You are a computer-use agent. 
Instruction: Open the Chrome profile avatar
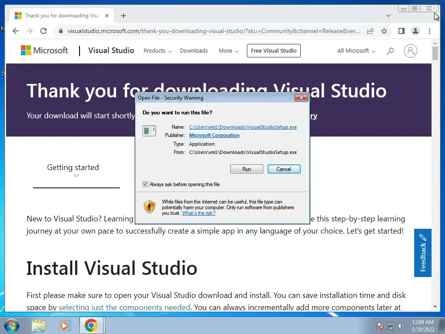[415, 31]
